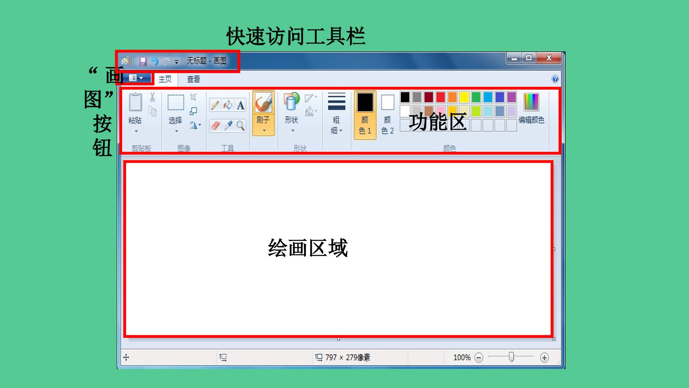The height and width of the screenshot is (388, 689).
Task: Switch to the 主页 tab
Action: pyautogui.click(x=165, y=79)
